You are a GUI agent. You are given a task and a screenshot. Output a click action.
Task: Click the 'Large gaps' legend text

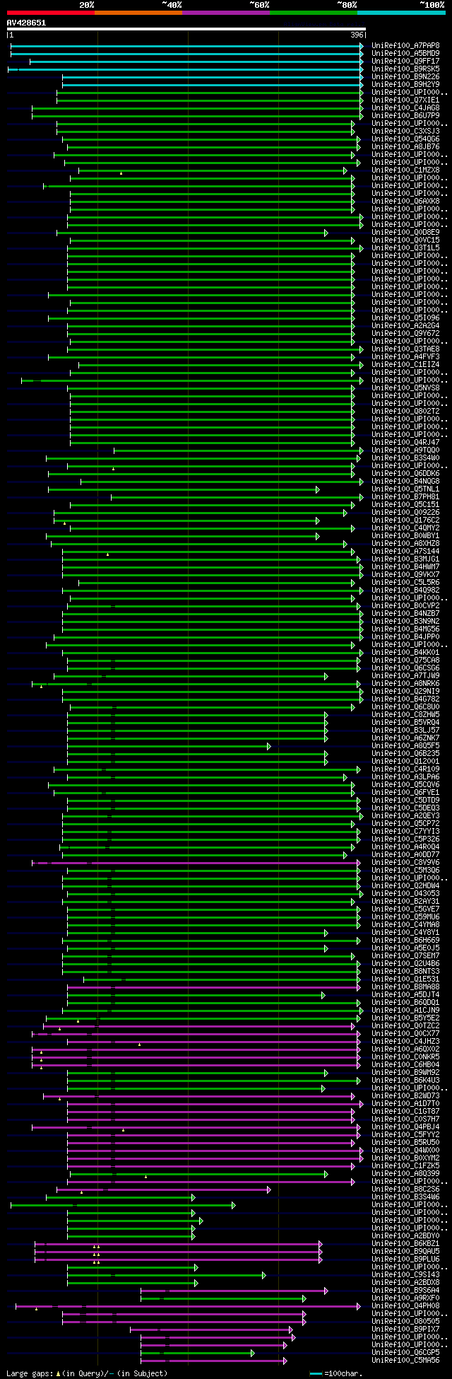(29, 1373)
